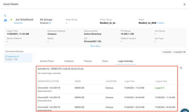Click the green online status dot
Image resolution: width=189 pixels, height=112 pixels.
click(11, 19)
